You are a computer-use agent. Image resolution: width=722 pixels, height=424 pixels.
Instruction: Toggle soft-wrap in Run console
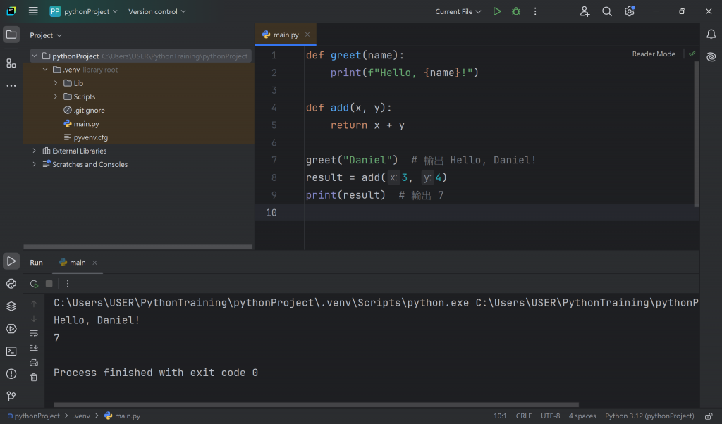pos(34,333)
